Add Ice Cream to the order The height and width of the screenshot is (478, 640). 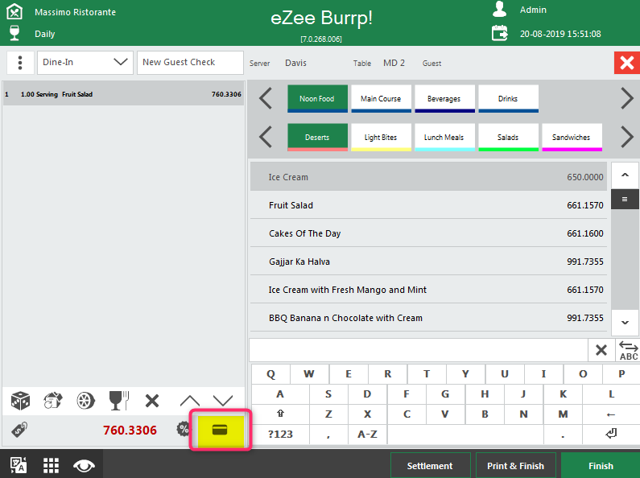pos(428,176)
